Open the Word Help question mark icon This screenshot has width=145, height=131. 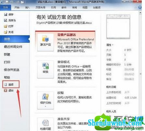pos(140,7)
